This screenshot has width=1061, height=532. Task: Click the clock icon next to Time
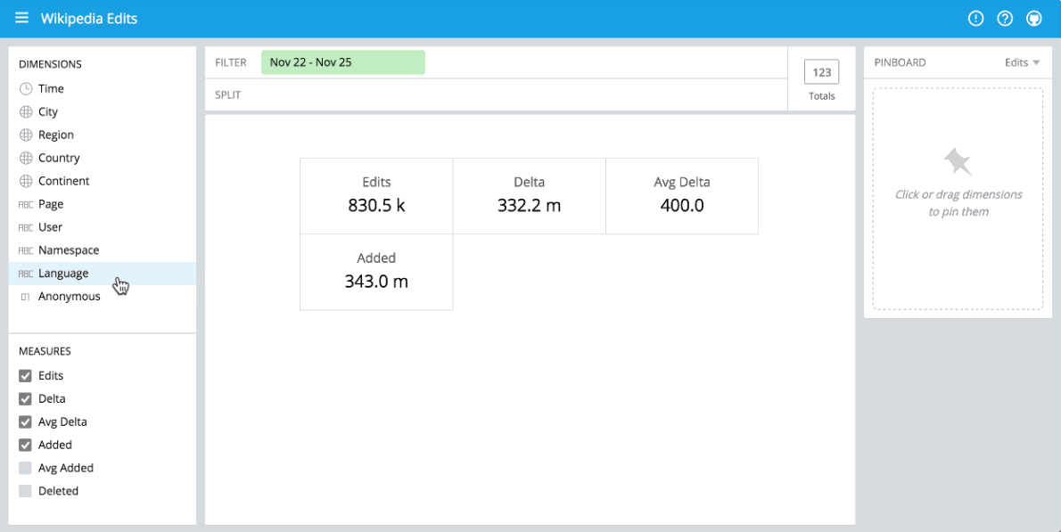point(26,88)
